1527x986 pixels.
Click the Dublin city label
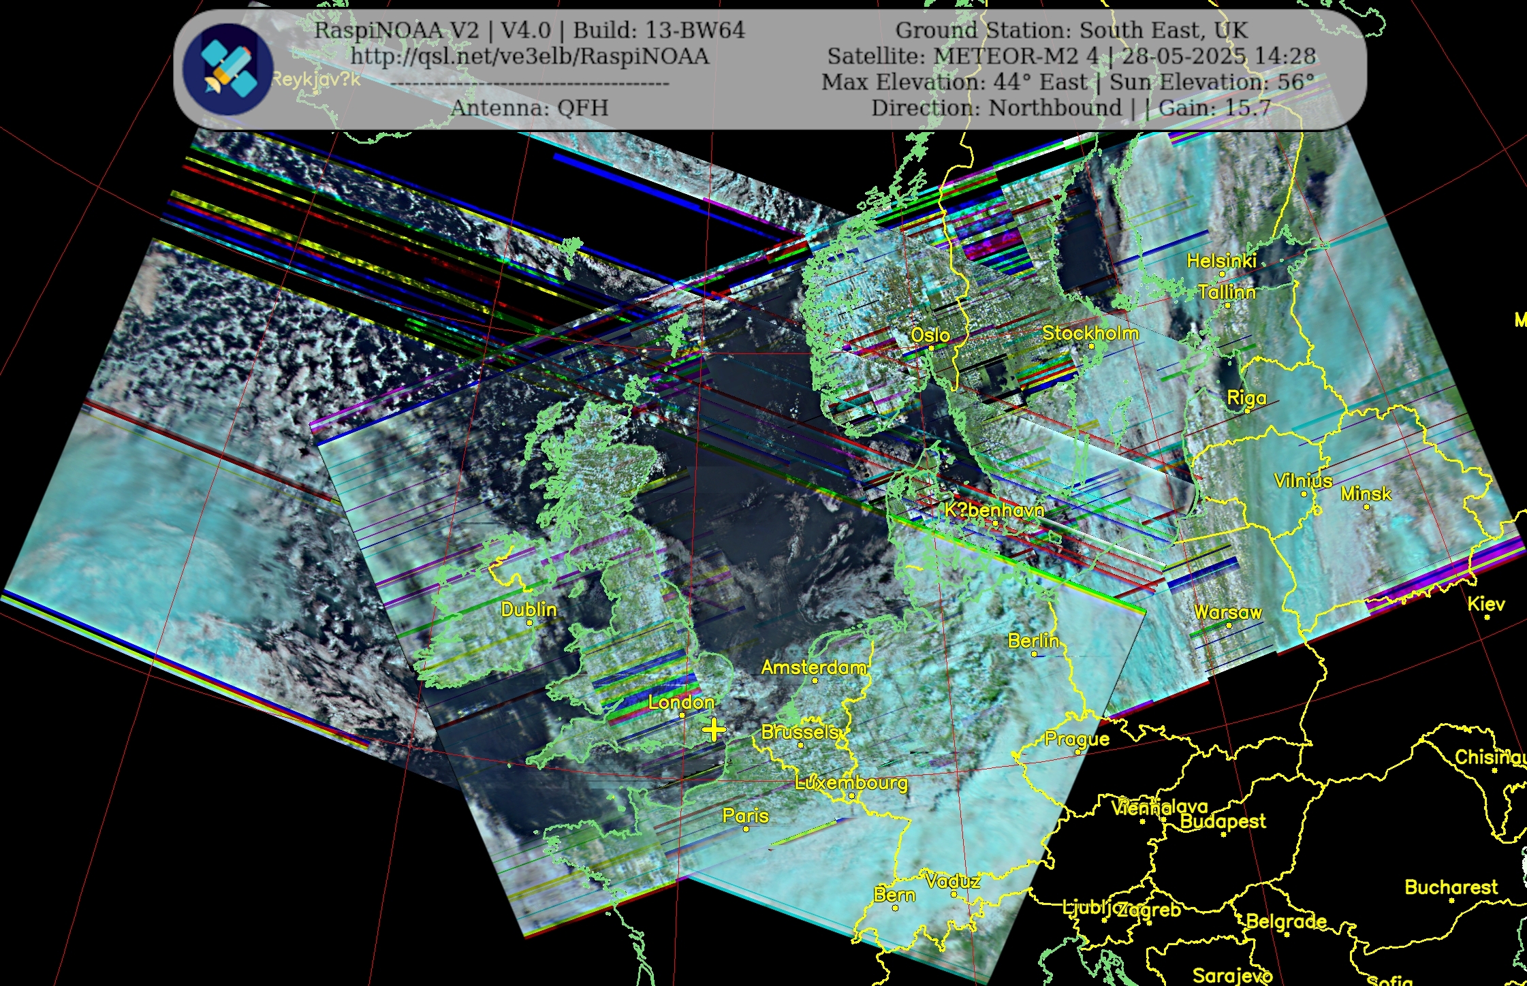529,609
